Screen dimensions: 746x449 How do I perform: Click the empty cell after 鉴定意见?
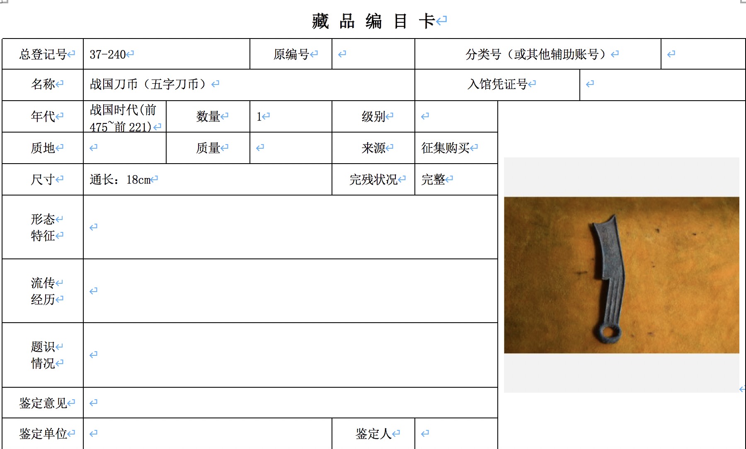click(291, 403)
